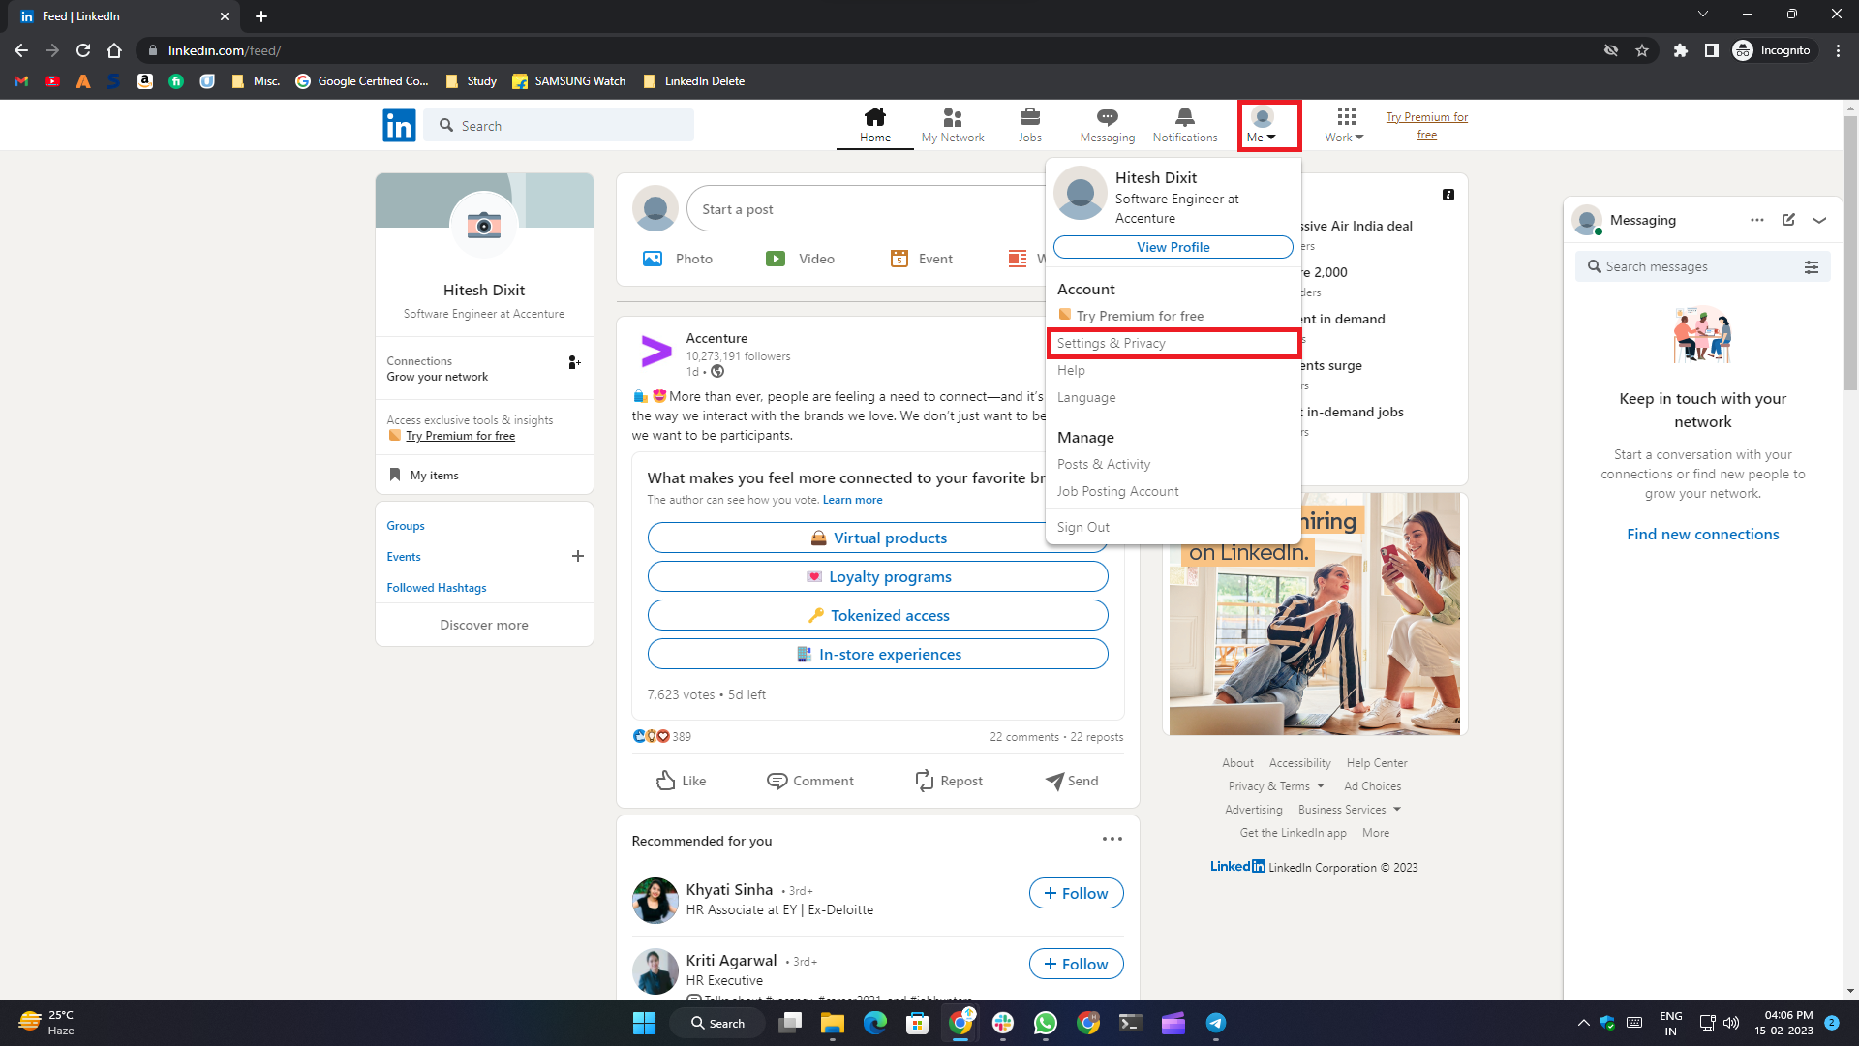This screenshot has height=1046, width=1859.
Task: Click View Profile button
Action: point(1173,247)
